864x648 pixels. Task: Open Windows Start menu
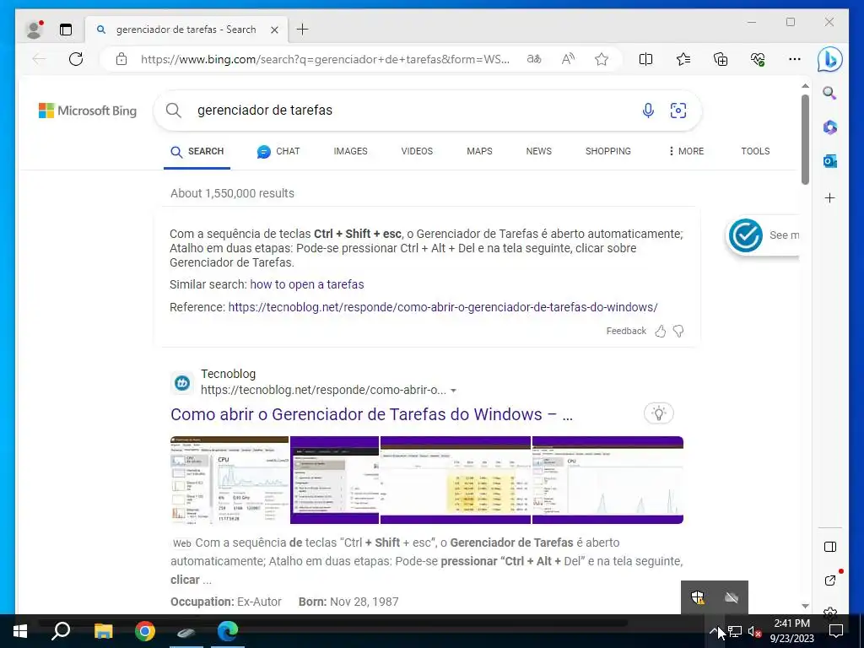[20, 631]
